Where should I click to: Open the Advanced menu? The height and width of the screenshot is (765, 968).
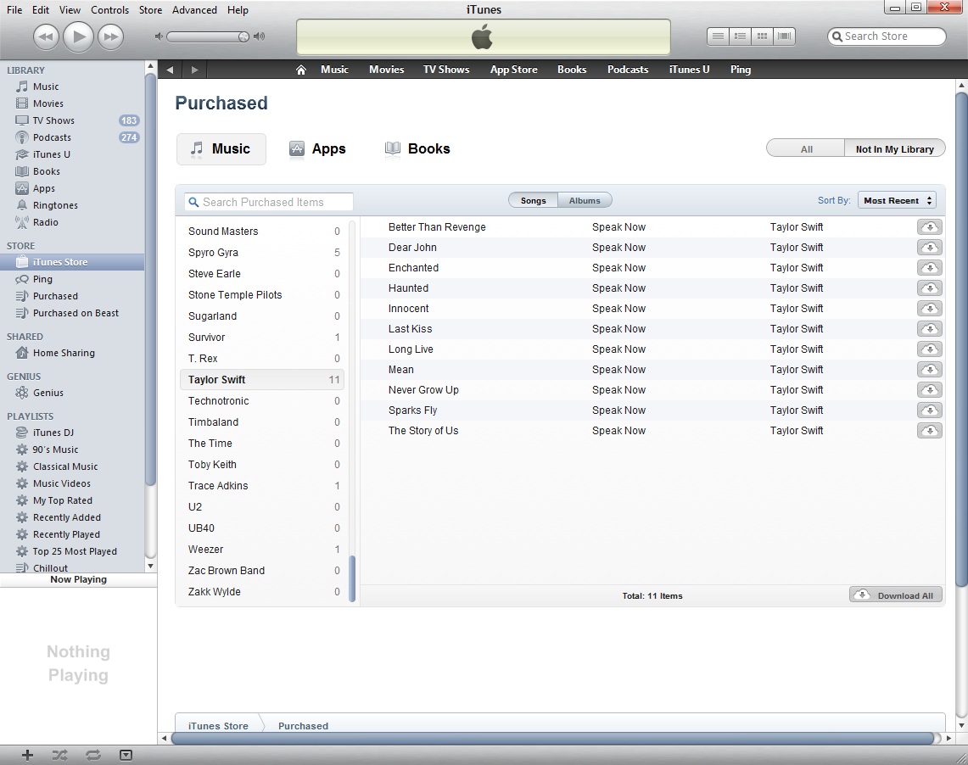click(194, 10)
